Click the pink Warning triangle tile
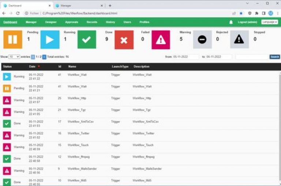 tap(161, 40)
